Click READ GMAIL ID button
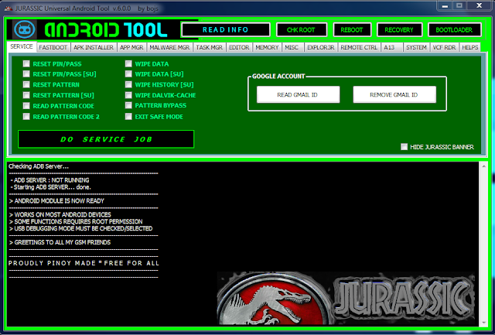The image size is (495, 335). pyautogui.click(x=298, y=94)
